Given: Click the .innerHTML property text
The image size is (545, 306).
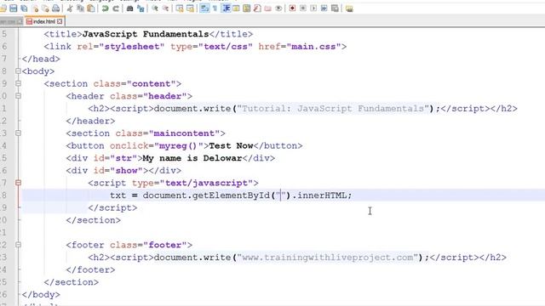Looking at the screenshot, I should tap(321, 195).
